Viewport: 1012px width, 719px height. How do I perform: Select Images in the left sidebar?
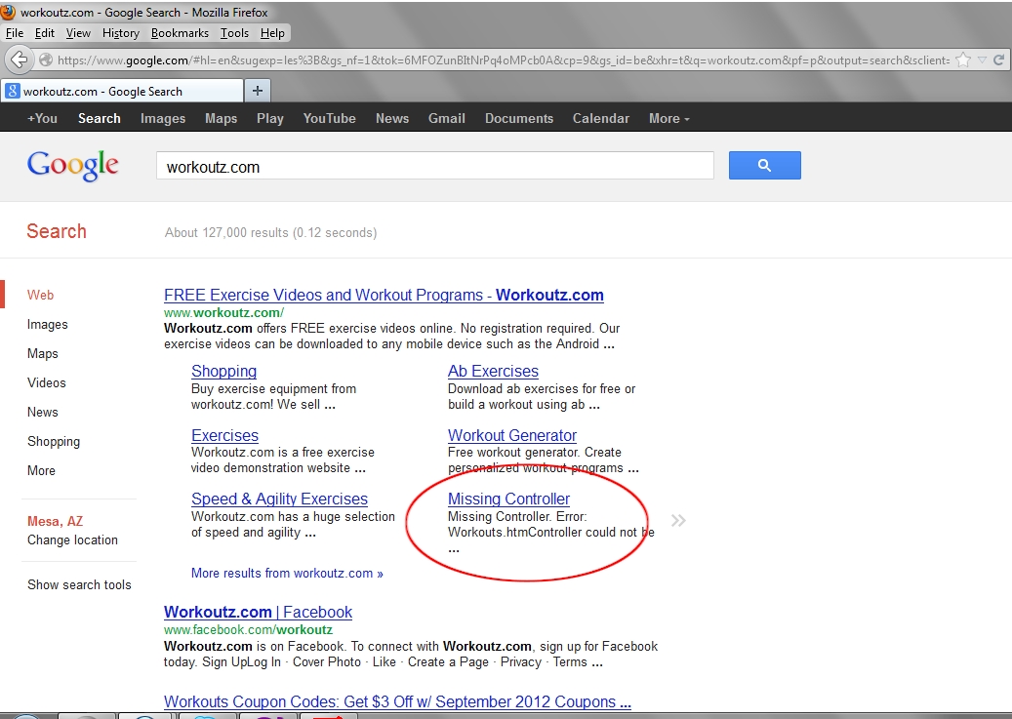(x=47, y=324)
